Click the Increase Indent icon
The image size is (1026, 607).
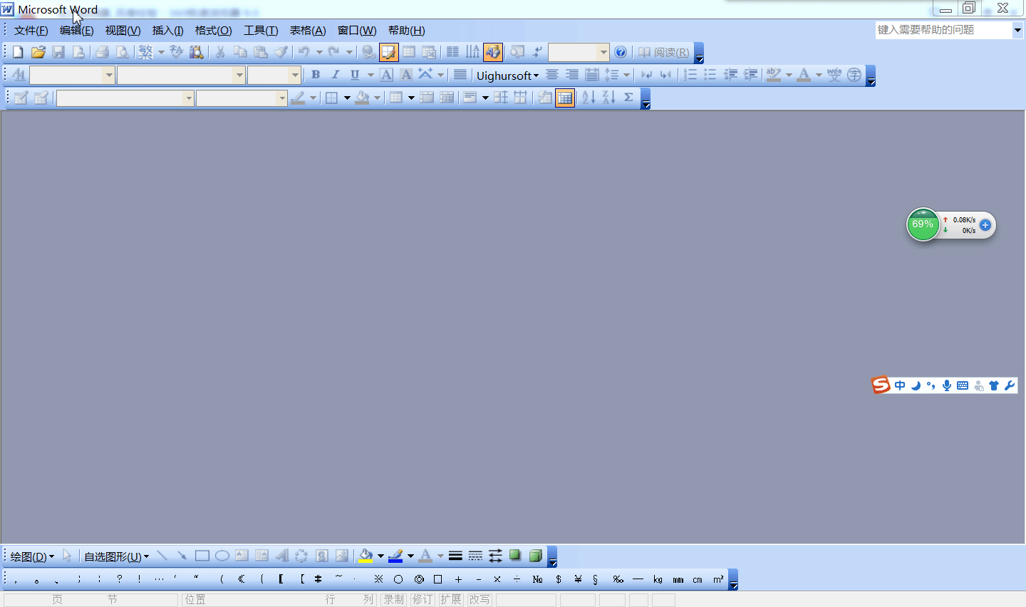750,75
